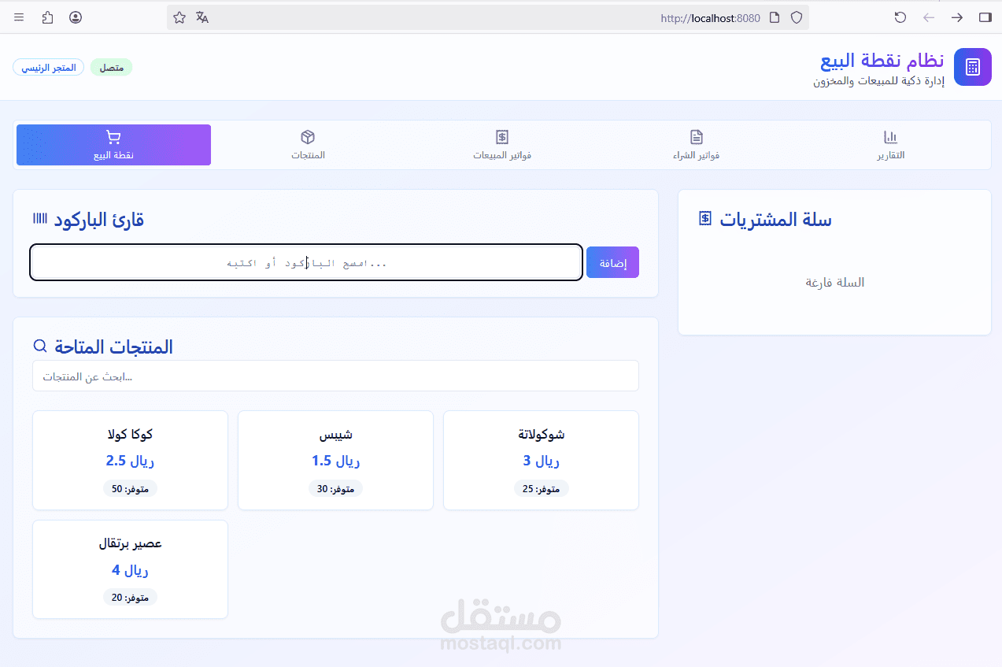Click the 2.5 ريال price
This screenshot has width=1002, height=667.
[x=130, y=461]
